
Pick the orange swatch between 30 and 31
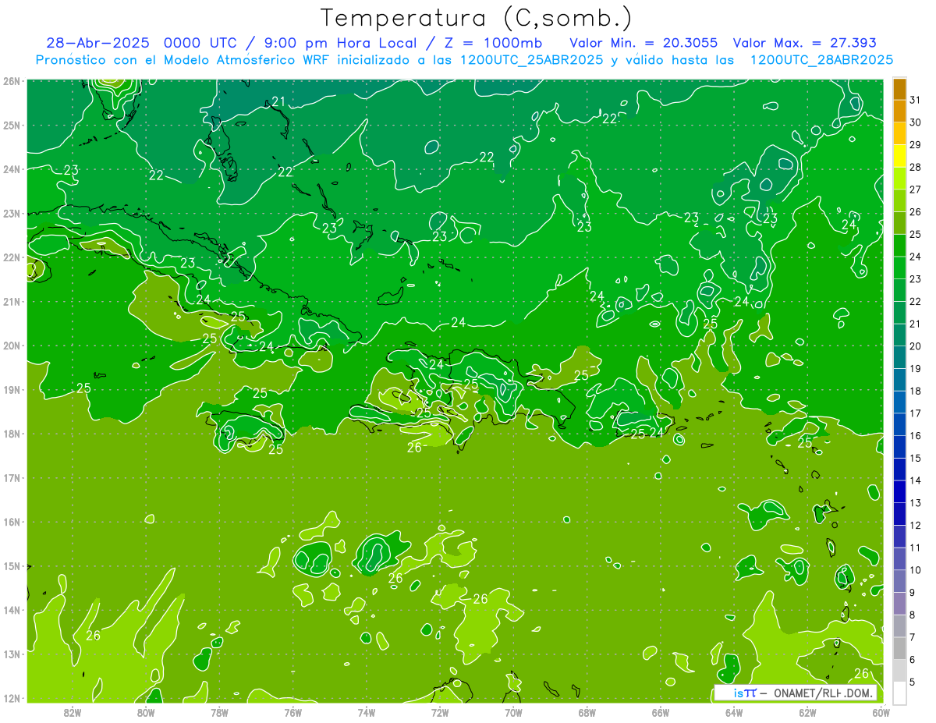(899, 112)
